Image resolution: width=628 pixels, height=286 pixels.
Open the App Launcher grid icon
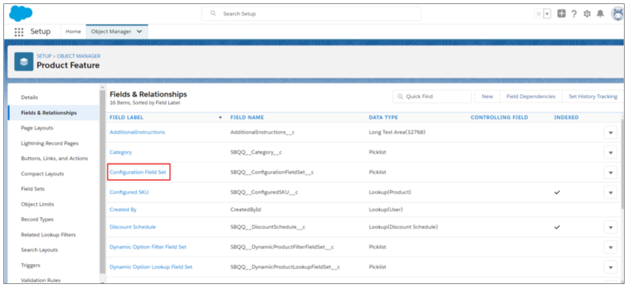point(19,31)
